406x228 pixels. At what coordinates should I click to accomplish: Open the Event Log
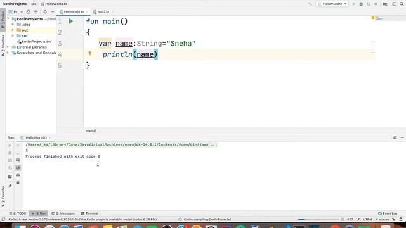pos(388,213)
